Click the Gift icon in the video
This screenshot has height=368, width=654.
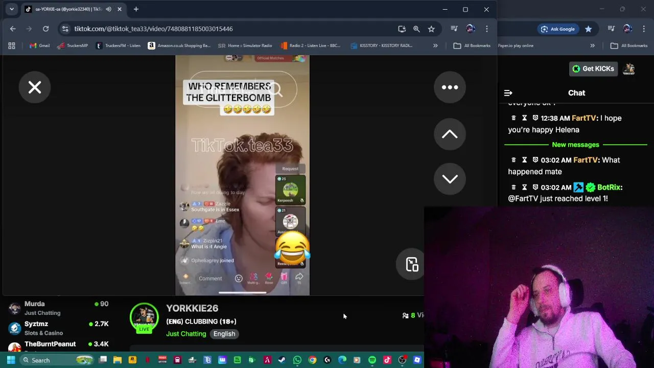pos(284,278)
